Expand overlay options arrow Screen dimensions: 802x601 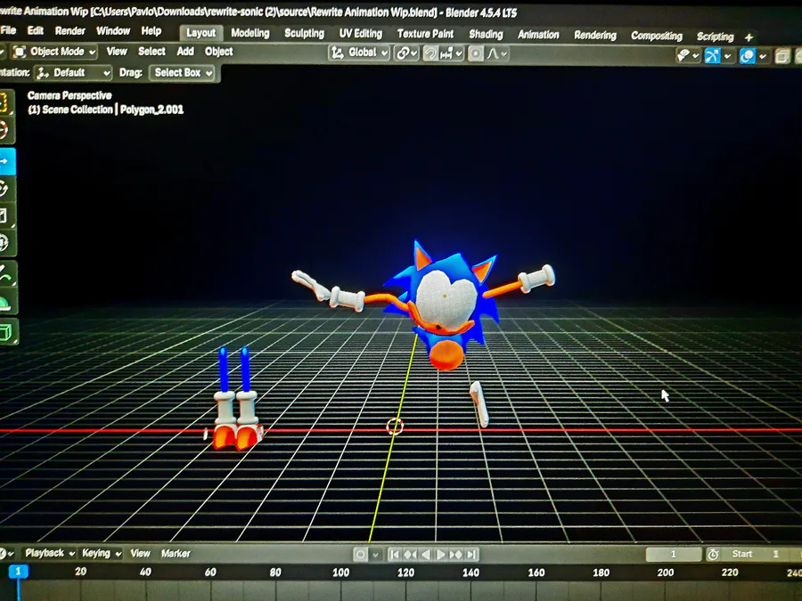tap(763, 56)
